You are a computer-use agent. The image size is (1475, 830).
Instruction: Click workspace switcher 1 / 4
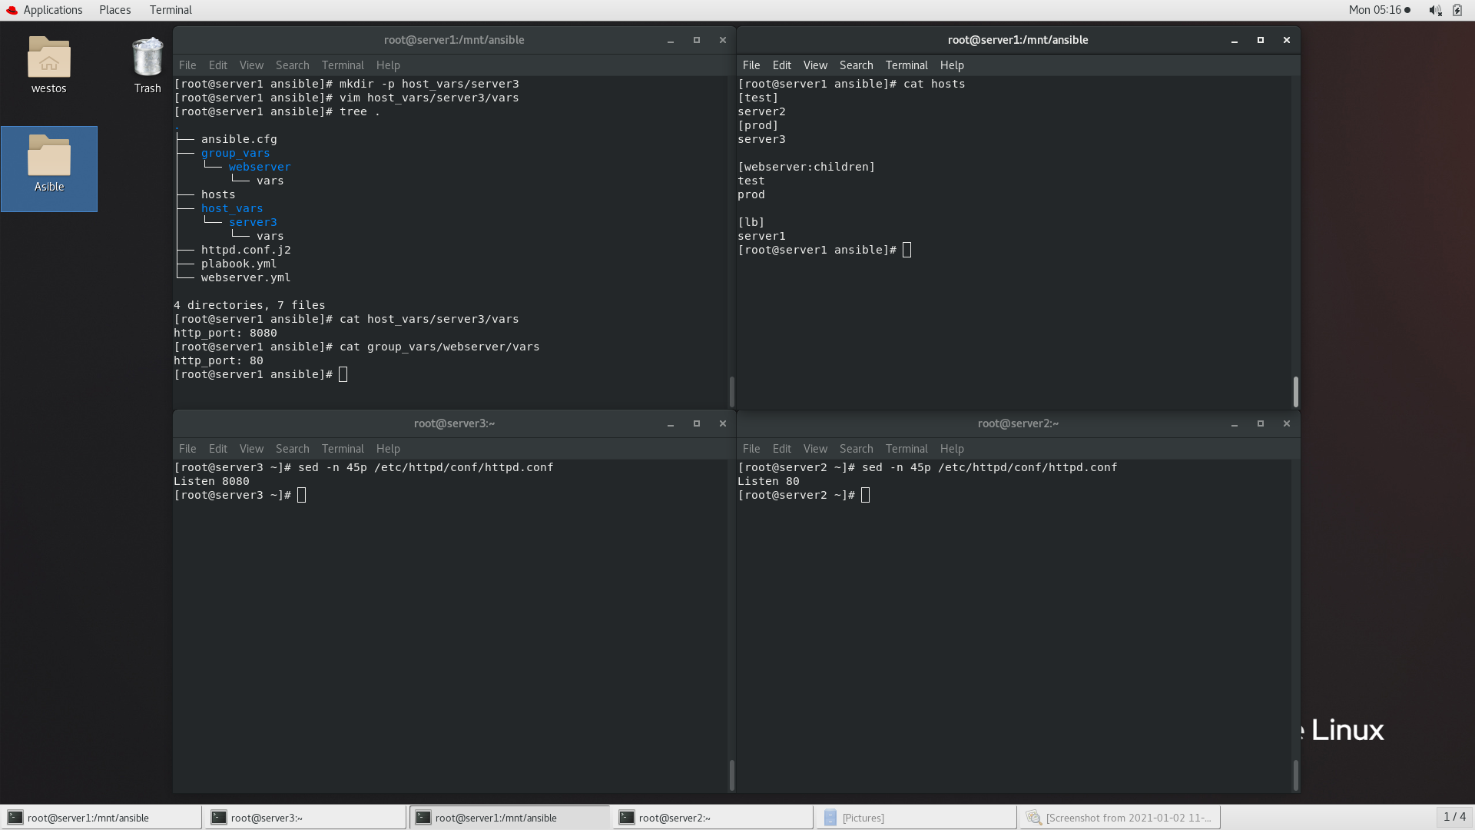(x=1454, y=817)
